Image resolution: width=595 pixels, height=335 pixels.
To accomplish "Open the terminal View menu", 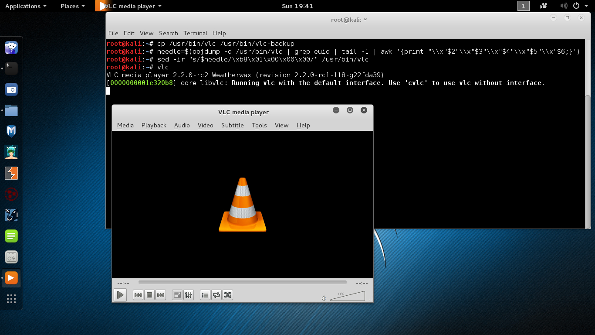I will pos(146,33).
